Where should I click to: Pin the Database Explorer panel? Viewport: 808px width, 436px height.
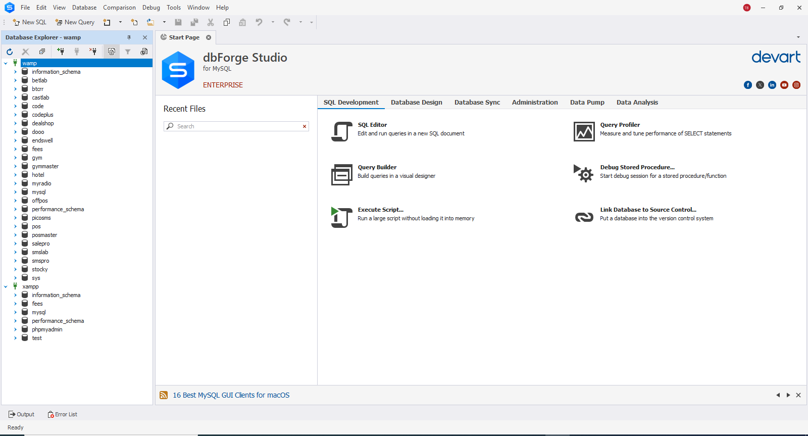[129, 37]
